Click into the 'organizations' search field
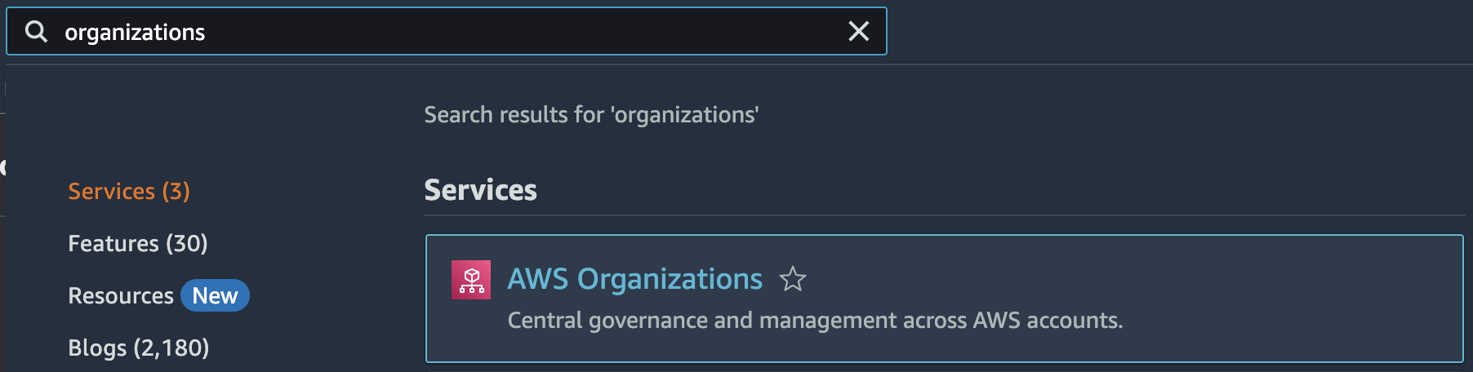The width and height of the screenshot is (1473, 372). click(x=447, y=31)
